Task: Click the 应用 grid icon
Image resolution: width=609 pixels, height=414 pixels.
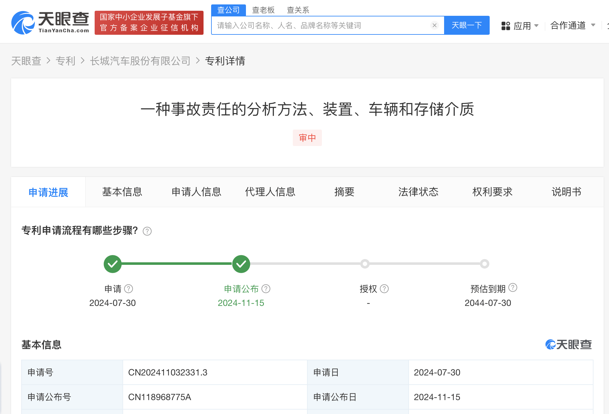Action: point(505,26)
